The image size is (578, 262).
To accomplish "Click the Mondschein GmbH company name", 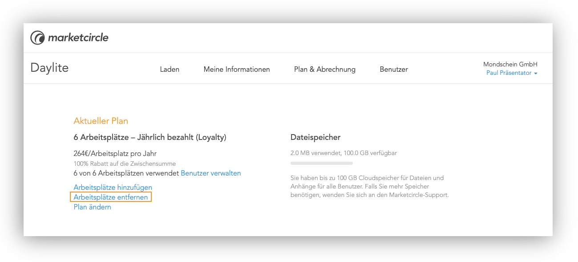I will (510, 64).
